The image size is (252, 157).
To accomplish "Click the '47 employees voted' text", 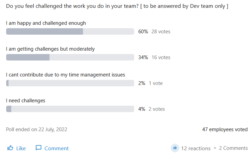I will pyautogui.click(x=225, y=129).
